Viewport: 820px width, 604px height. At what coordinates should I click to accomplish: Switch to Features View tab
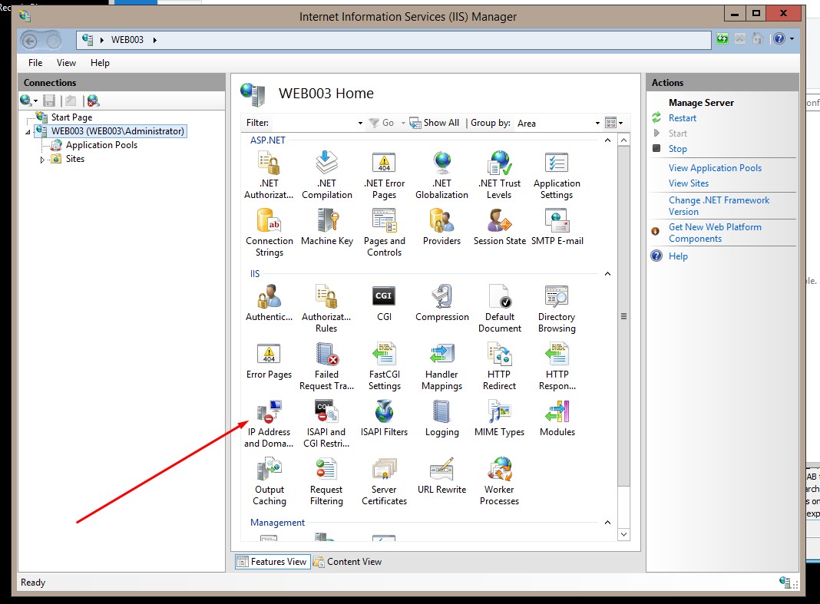(273, 562)
